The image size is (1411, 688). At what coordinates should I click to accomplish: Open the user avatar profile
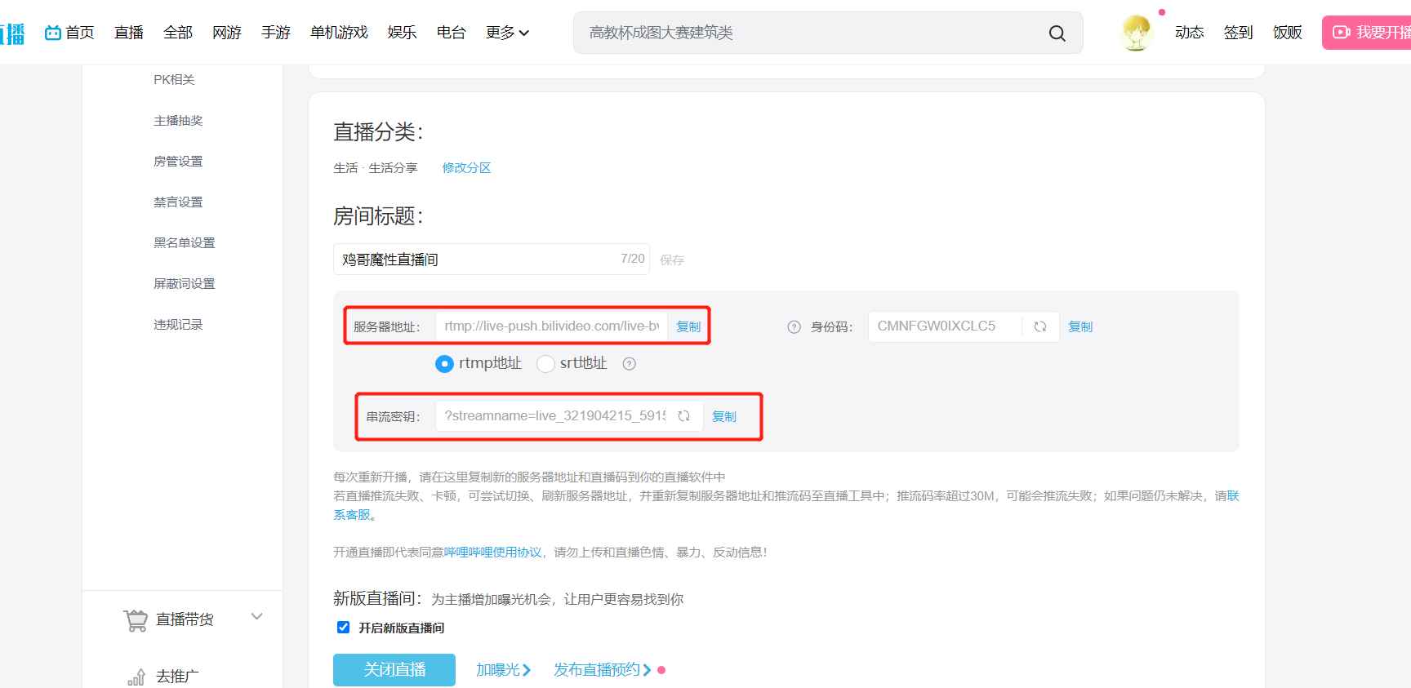point(1136,33)
